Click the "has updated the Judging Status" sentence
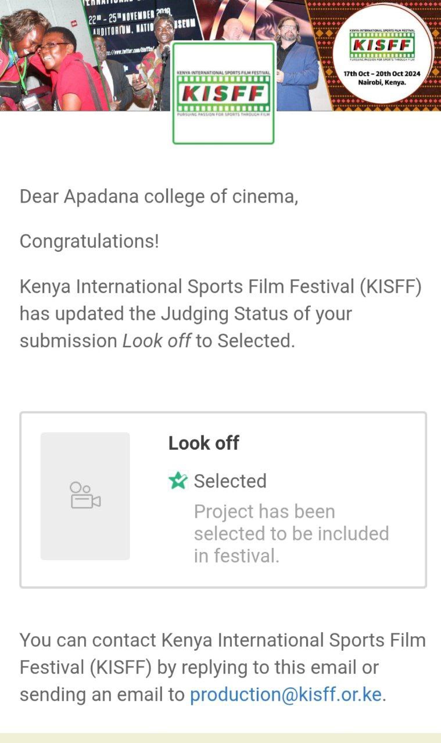Image resolution: width=441 pixels, height=743 pixels. coord(186,313)
